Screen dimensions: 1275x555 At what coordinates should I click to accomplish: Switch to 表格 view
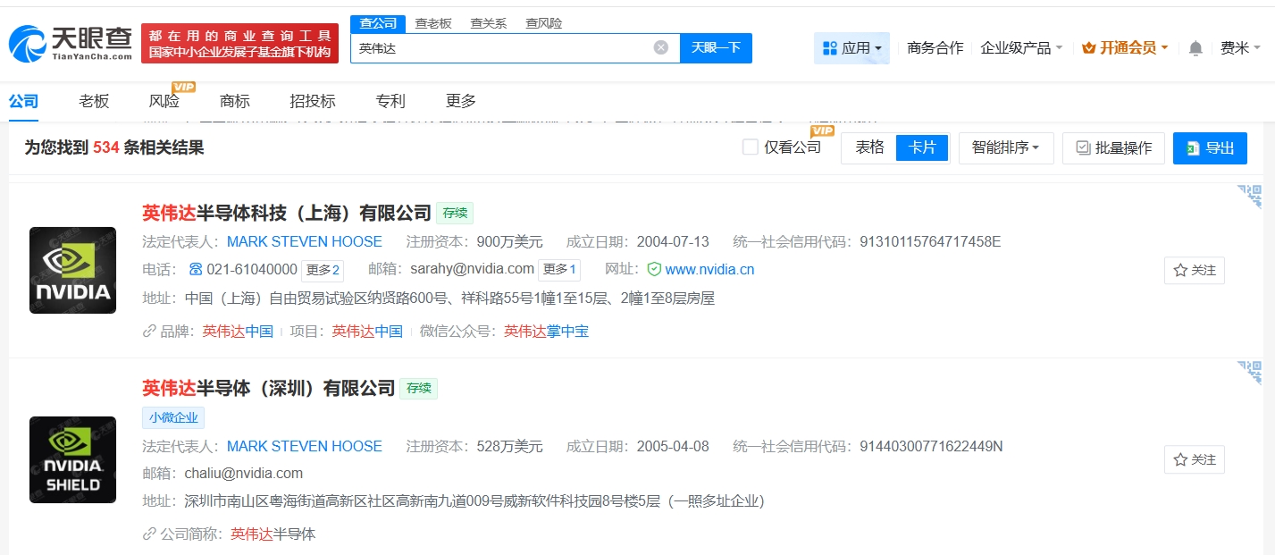[869, 148]
